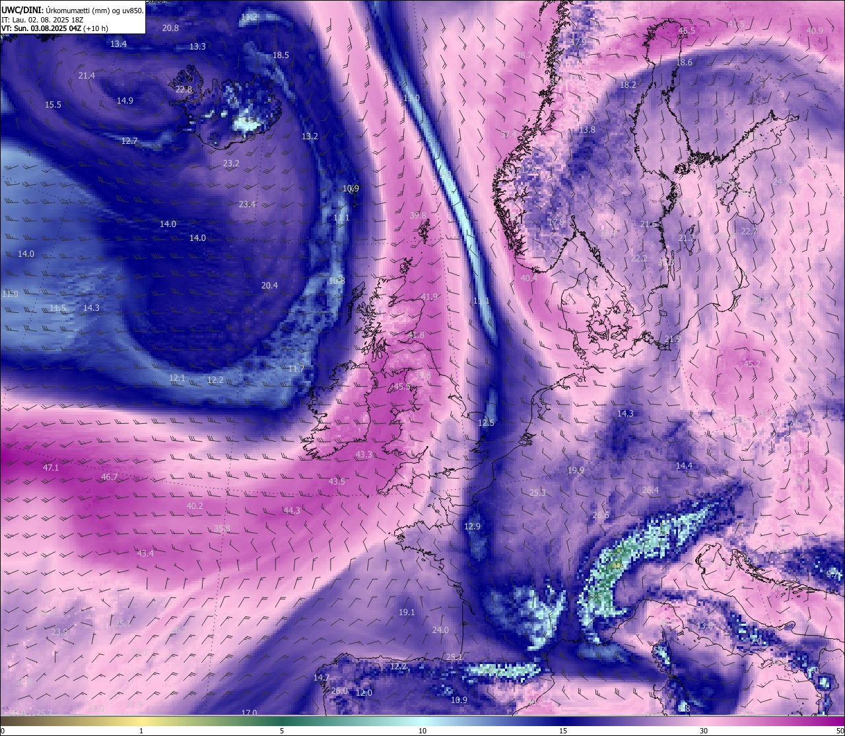Select the 11.7 value label
Viewport: 845px width, 736px height.
(296, 368)
